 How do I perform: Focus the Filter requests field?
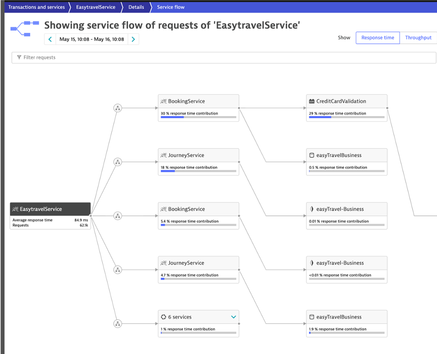click(x=224, y=57)
